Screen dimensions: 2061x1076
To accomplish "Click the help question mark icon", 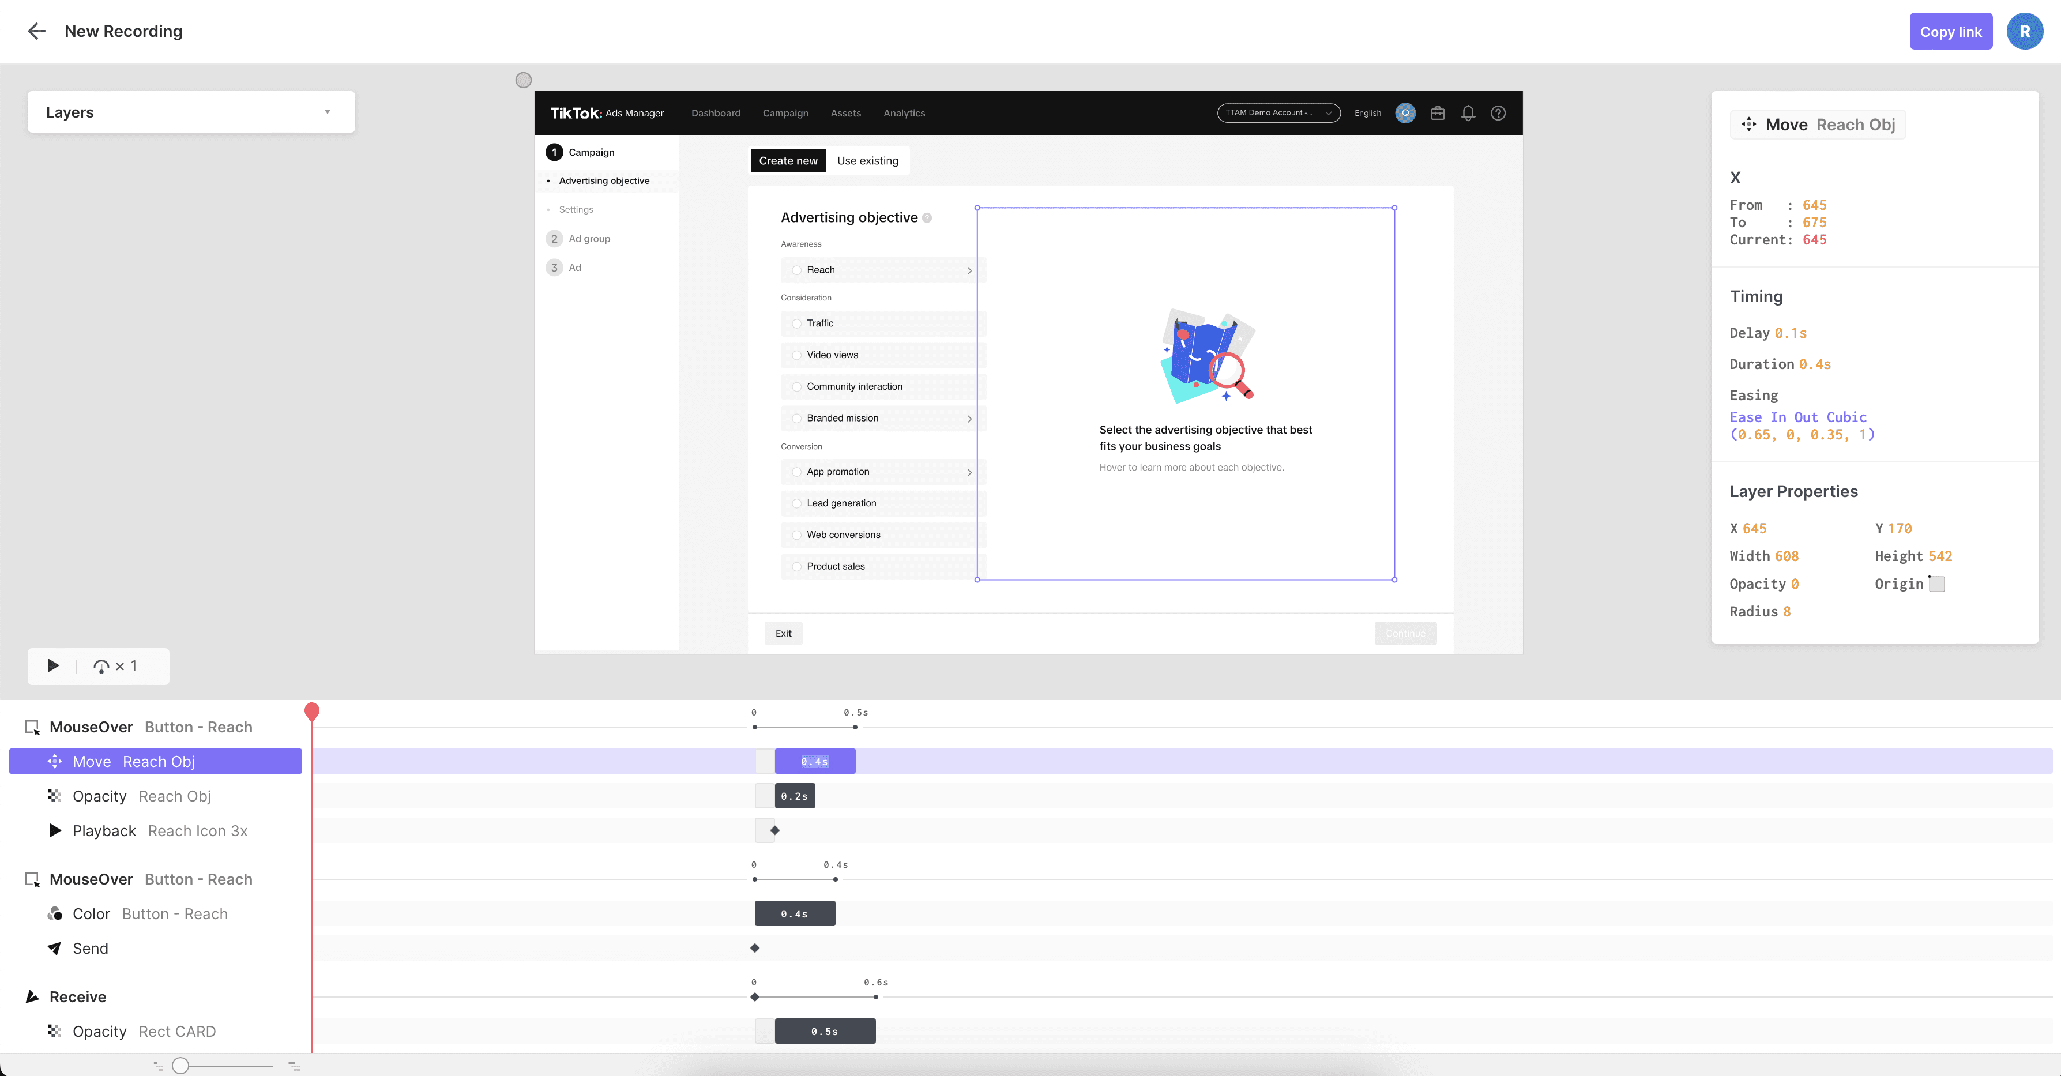I will click(1498, 113).
